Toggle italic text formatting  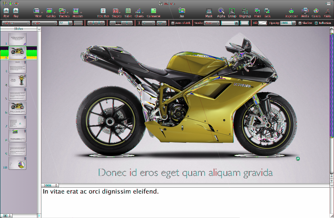click(x=96, y=23)
